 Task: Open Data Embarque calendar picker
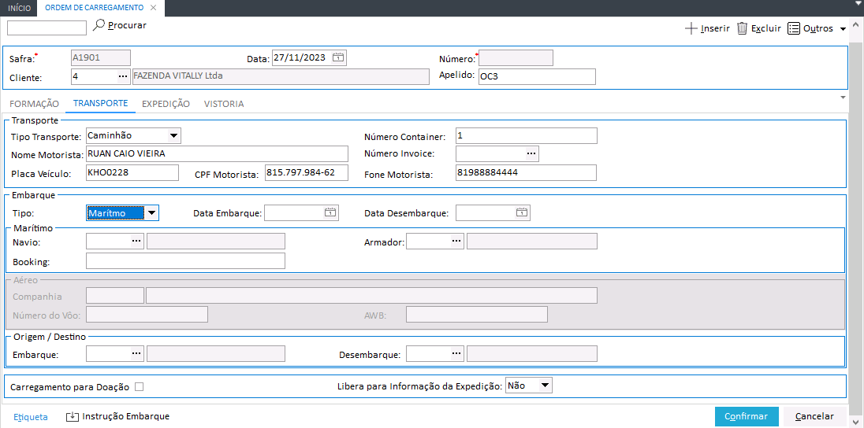pyautogui.click(x=330, y=212)
